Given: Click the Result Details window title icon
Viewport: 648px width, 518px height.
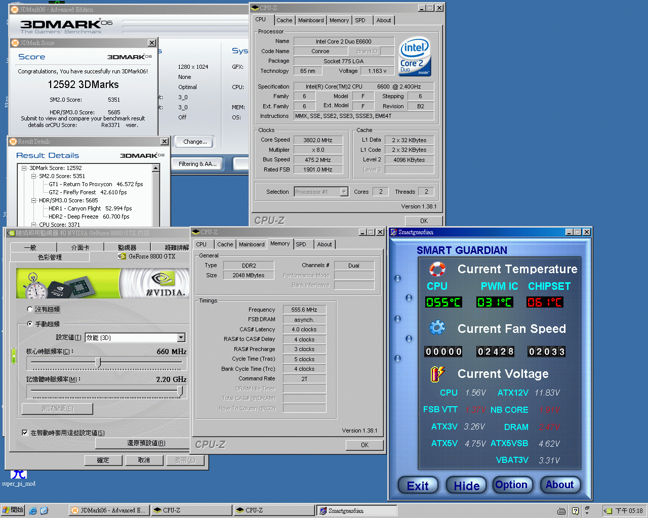Looking at the screenshot, I should (x=13, y=142).
